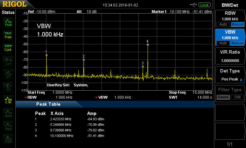Click the Math trace status icon
This screenshot has width=246, height=148.
coord(8,139)
